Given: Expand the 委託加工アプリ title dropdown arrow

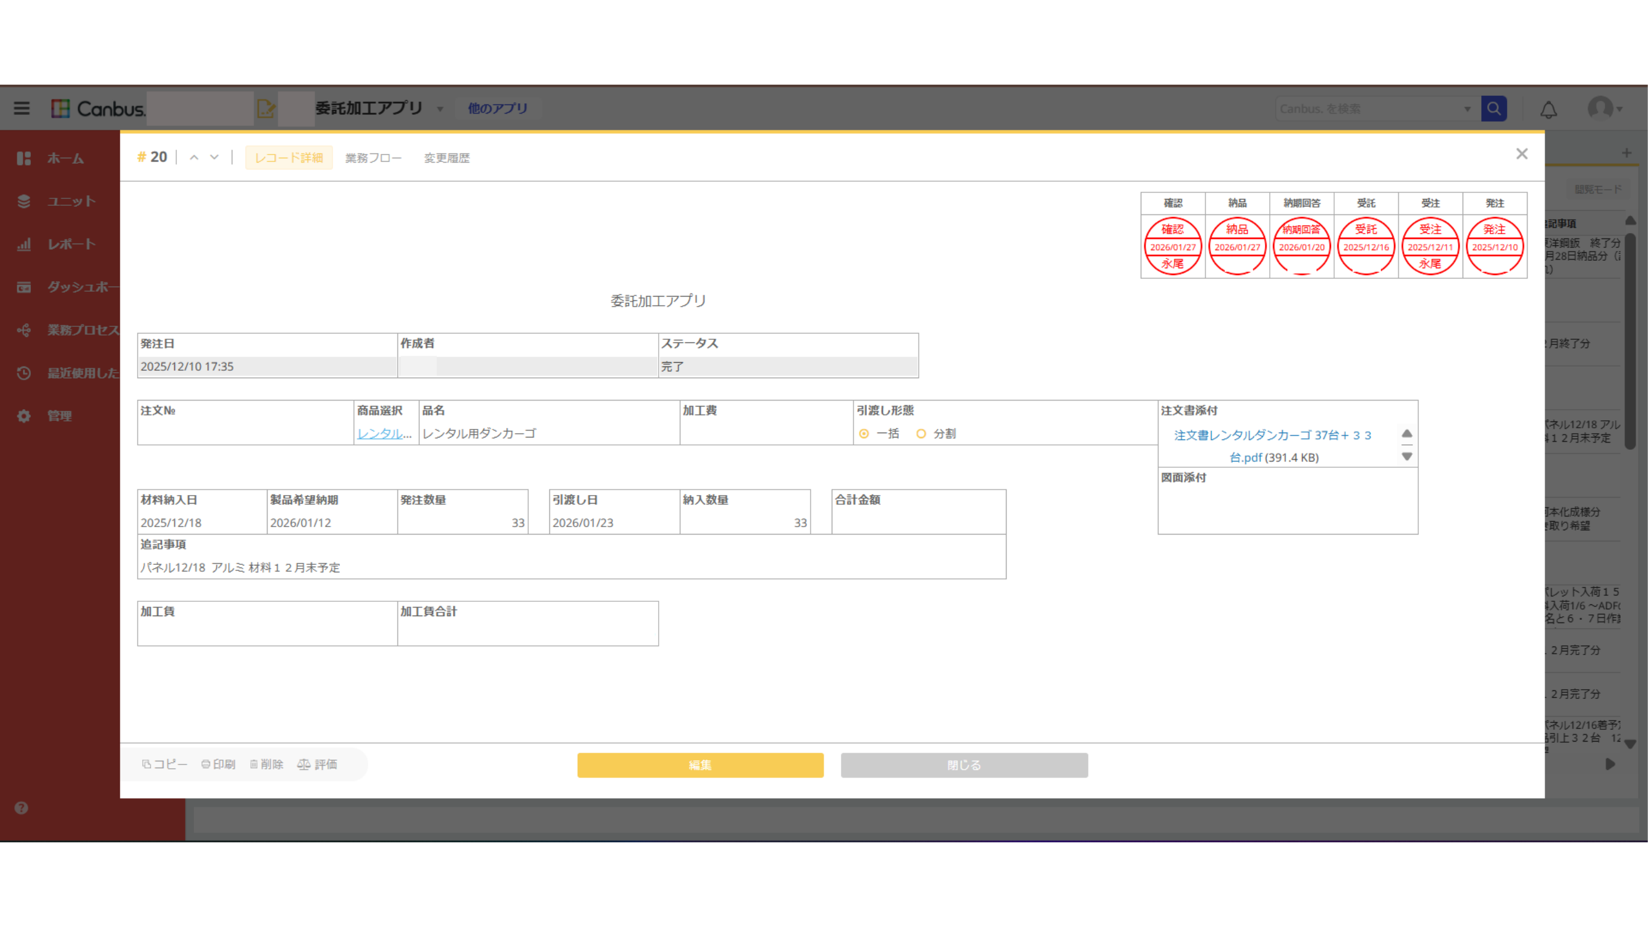Looking at the screenshot, I should coord(440,109).
